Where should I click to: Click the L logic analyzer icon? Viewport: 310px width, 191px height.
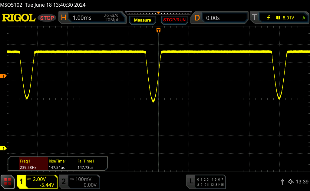(191, 181)
